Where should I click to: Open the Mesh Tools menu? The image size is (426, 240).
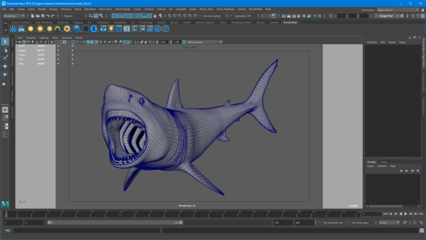click(x=105, y=9)
